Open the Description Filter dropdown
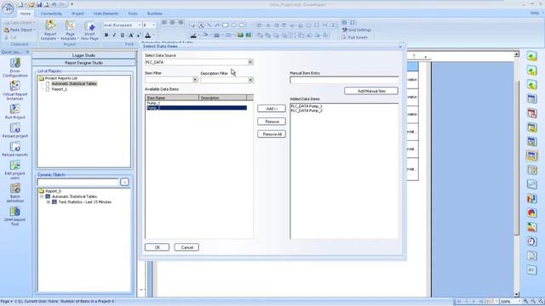545x306 pixels. tap(250, 80)
